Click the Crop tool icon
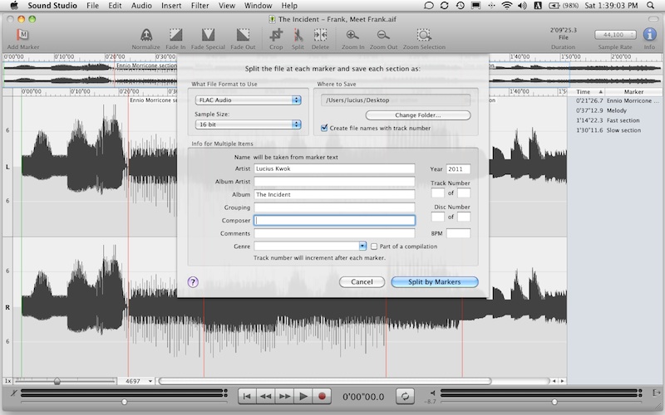Image resolution: width=665 pixels, height=415 pixels. [276, 35]
